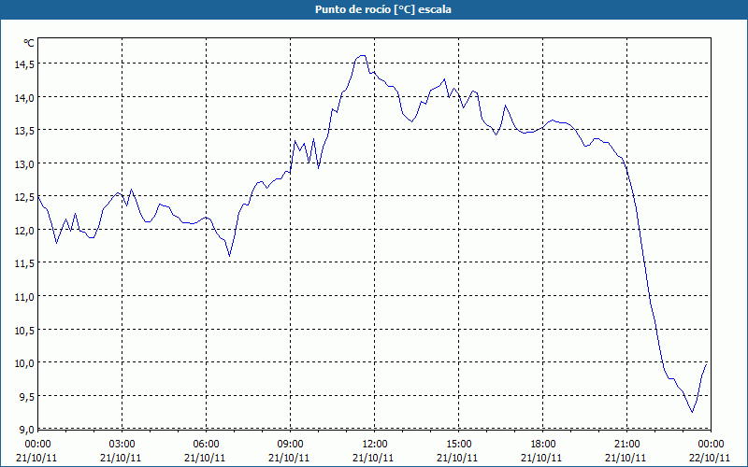Select the 12:00 time axis label
This screenshot has width=748, height=467.
(x=375, y=445)
